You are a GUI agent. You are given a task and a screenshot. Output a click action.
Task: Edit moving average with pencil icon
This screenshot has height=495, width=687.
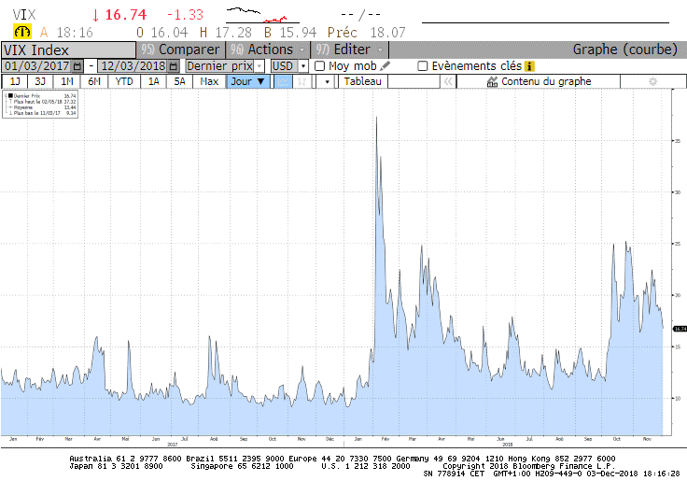(x=386, y=66)
